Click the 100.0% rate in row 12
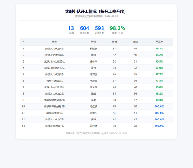This screenshot has height=168, width=193. [x=159, y=119]
